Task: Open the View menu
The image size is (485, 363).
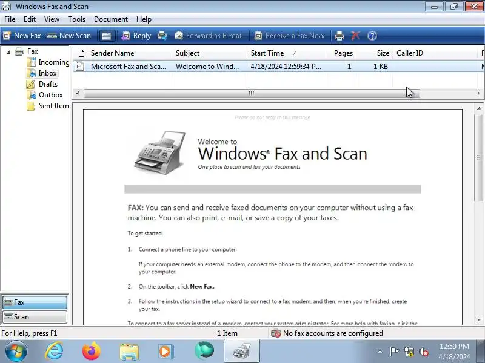Action: pos(52,19)
